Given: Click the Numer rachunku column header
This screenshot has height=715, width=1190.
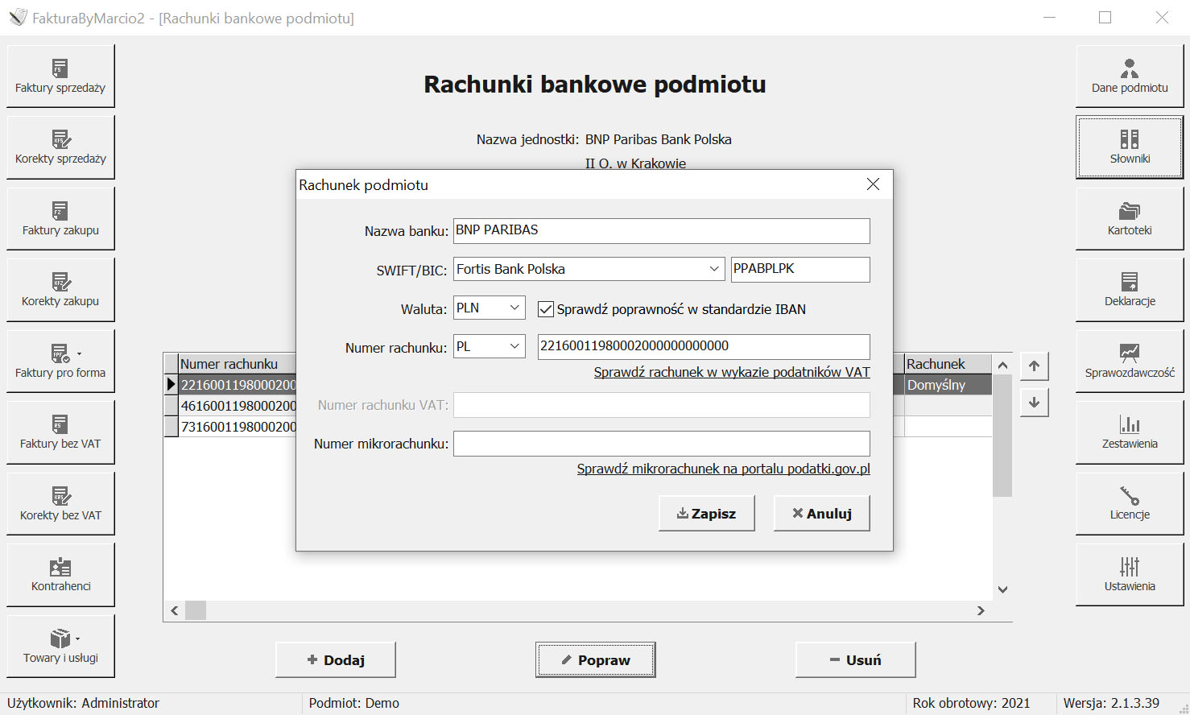Looking at the screenshot, I should pos(237,364).
